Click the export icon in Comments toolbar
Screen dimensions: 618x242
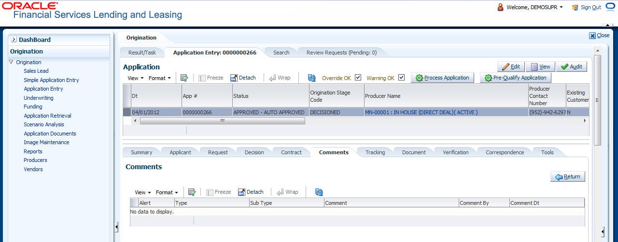pos(192,192)
